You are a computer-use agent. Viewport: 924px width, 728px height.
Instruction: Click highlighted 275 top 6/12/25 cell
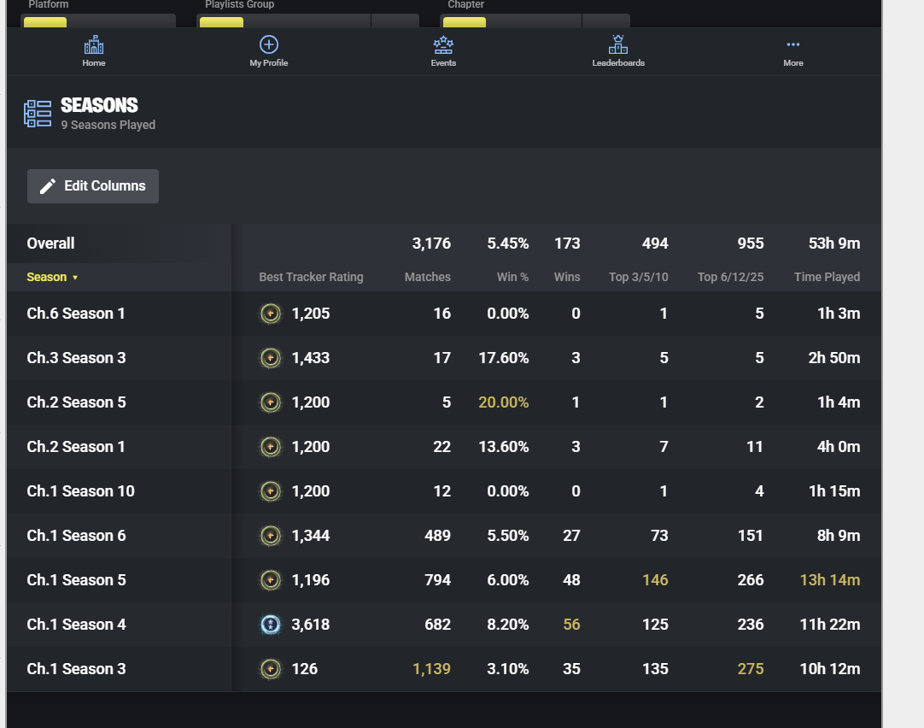click(750, 669)
